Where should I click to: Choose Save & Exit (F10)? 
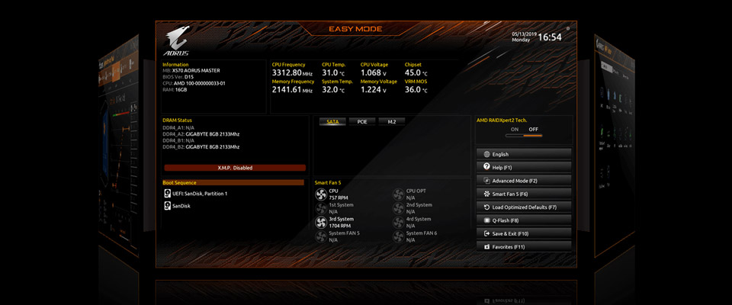524,233
